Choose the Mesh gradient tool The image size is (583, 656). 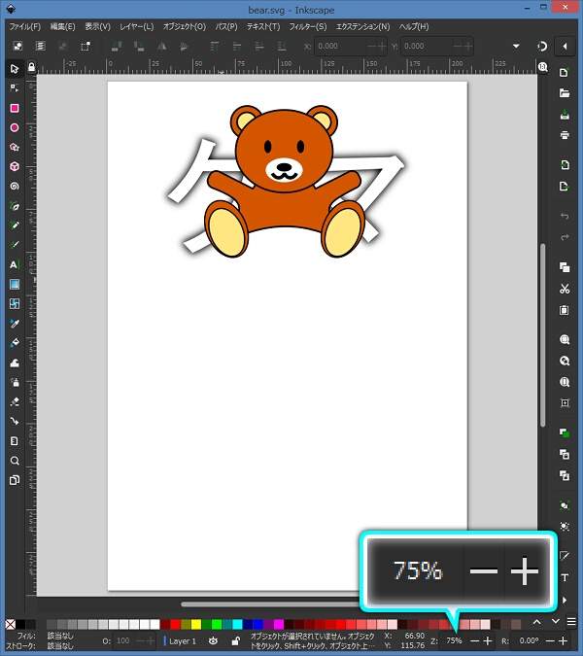[15, 304]
